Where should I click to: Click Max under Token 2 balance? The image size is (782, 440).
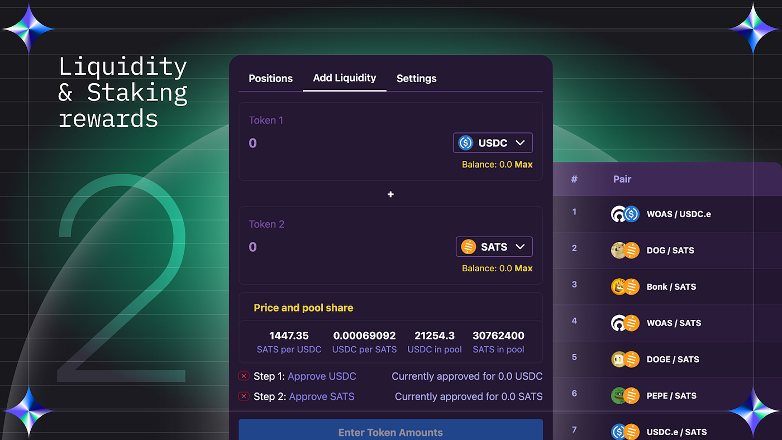coord(523,268)
